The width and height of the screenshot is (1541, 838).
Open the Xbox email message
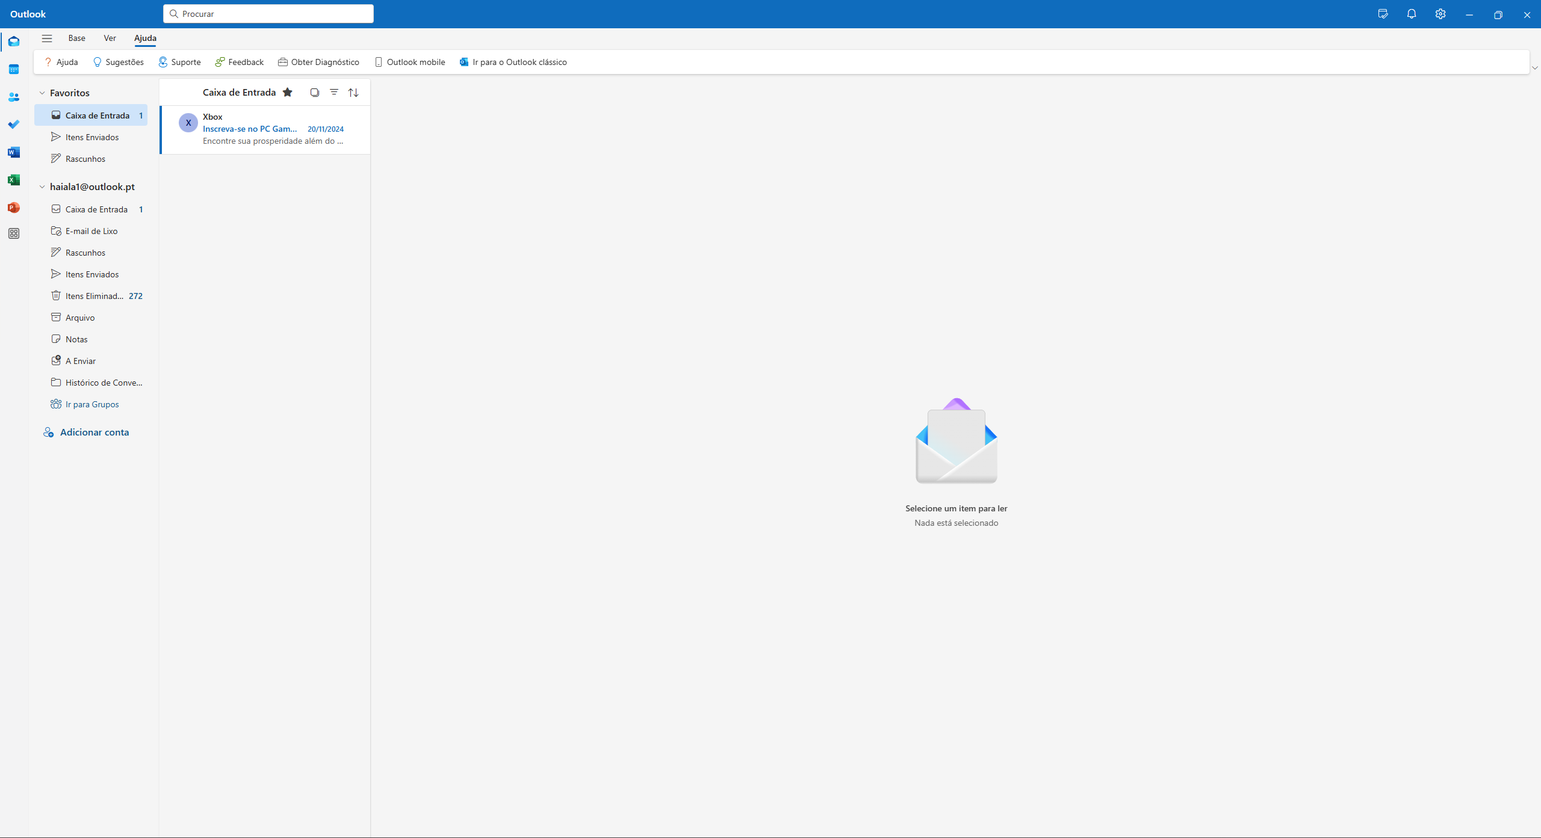pos(265,129)
